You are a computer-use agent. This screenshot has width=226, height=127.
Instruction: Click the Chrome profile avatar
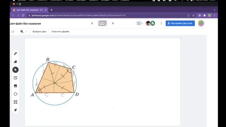(209, 16)
